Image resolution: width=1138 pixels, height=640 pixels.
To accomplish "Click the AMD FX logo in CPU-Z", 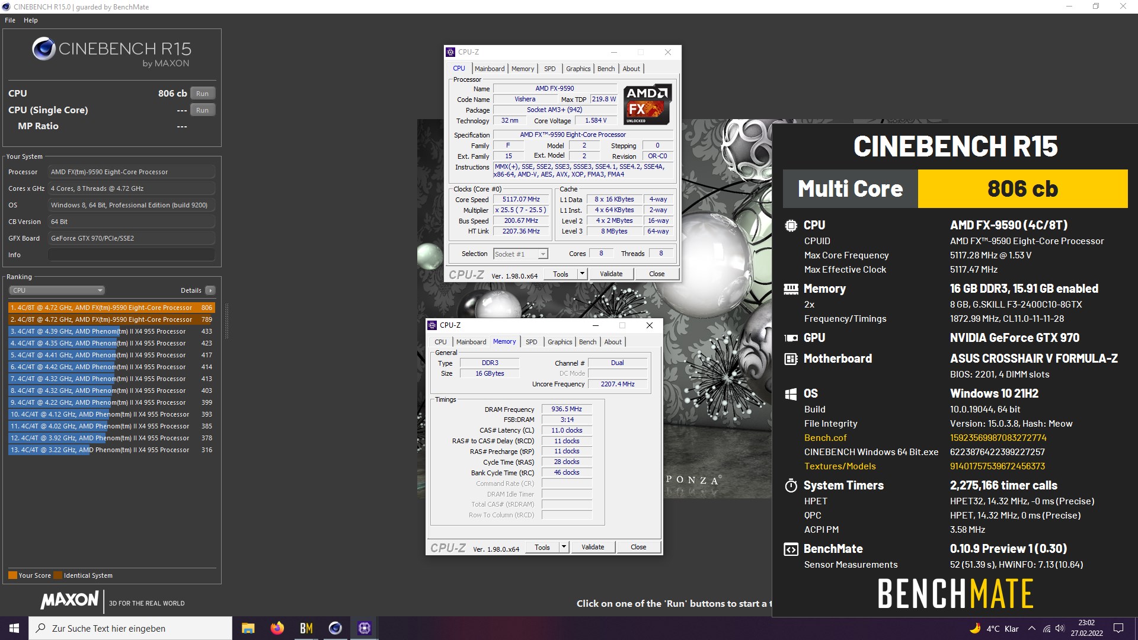I will click(647, 104).
